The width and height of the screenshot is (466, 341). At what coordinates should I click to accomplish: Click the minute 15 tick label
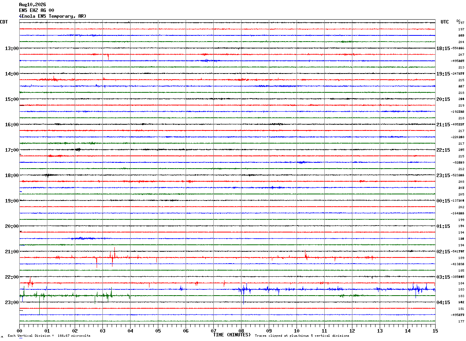pos(435,331)
